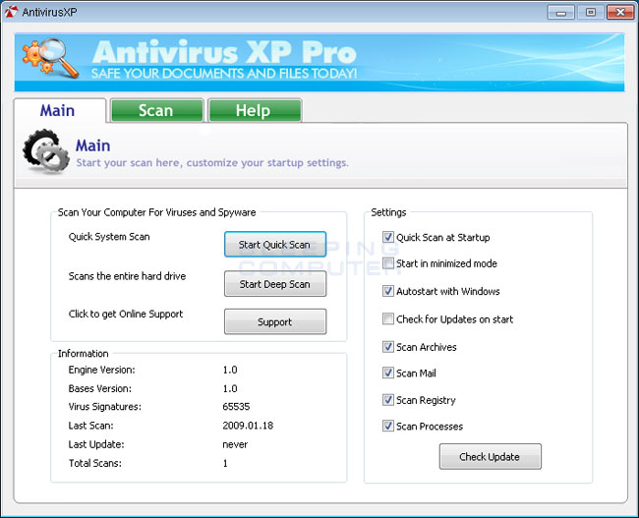Disable Quick Scan at Startup
Image resolution: width=639 pixels, height=518 pixels.
click(388, 237)
